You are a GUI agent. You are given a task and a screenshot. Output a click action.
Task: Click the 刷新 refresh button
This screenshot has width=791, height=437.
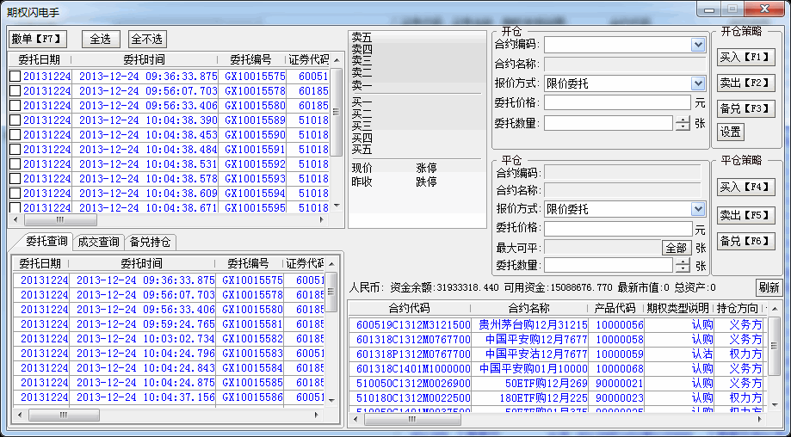click(769, 288)
